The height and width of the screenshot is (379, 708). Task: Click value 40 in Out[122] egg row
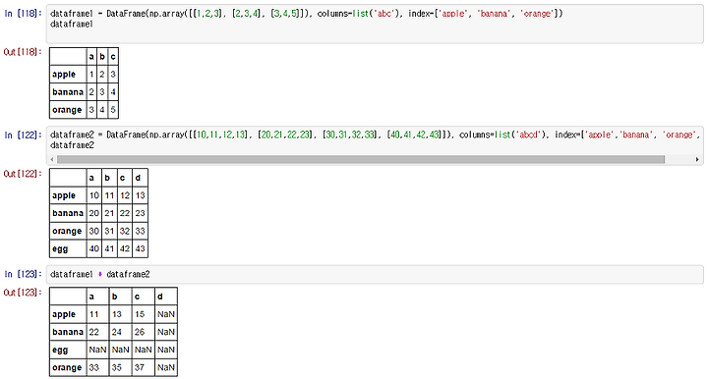(x=94, y=248)
